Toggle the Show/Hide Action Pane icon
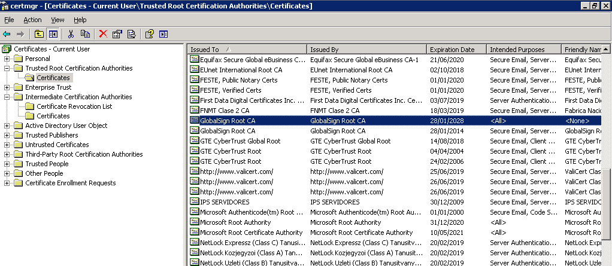The height and width of the screenshot is (266, 612). click(163, 34)
